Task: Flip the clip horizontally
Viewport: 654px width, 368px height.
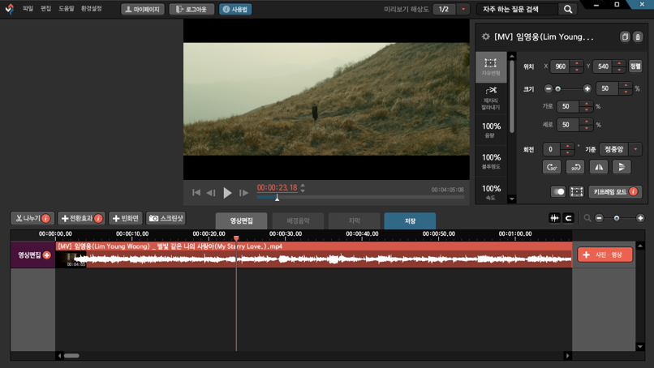Action: click(x=599, y=167)
